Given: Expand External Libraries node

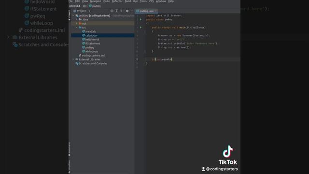Looking at the screenshot, I should [x=73, y=59].
